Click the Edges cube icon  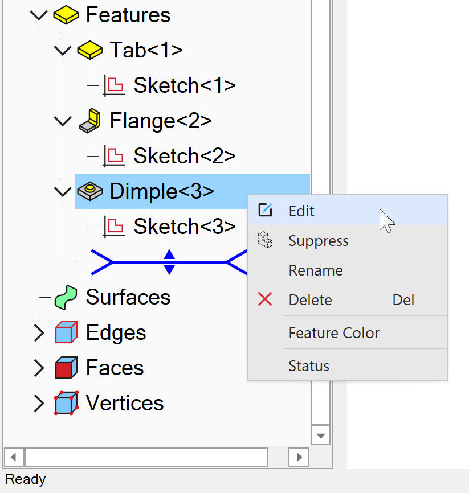click(66, 332)
